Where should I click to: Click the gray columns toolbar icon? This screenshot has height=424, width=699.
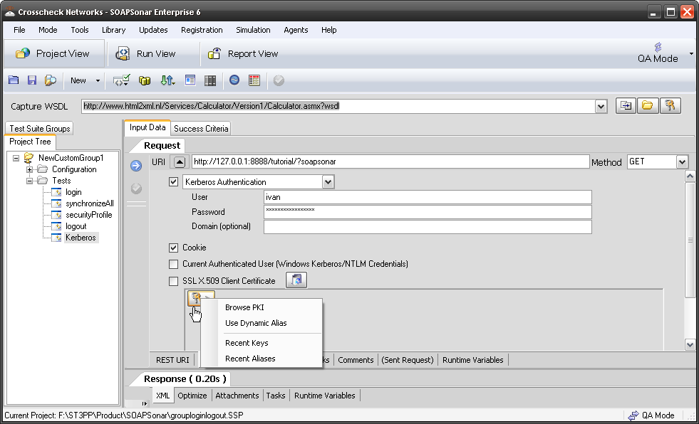(x=210, y=80)
